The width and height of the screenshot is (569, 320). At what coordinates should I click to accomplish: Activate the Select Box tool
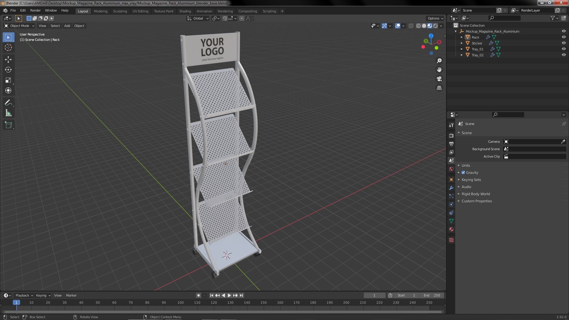pyautogui.click(x=8, y=37)
